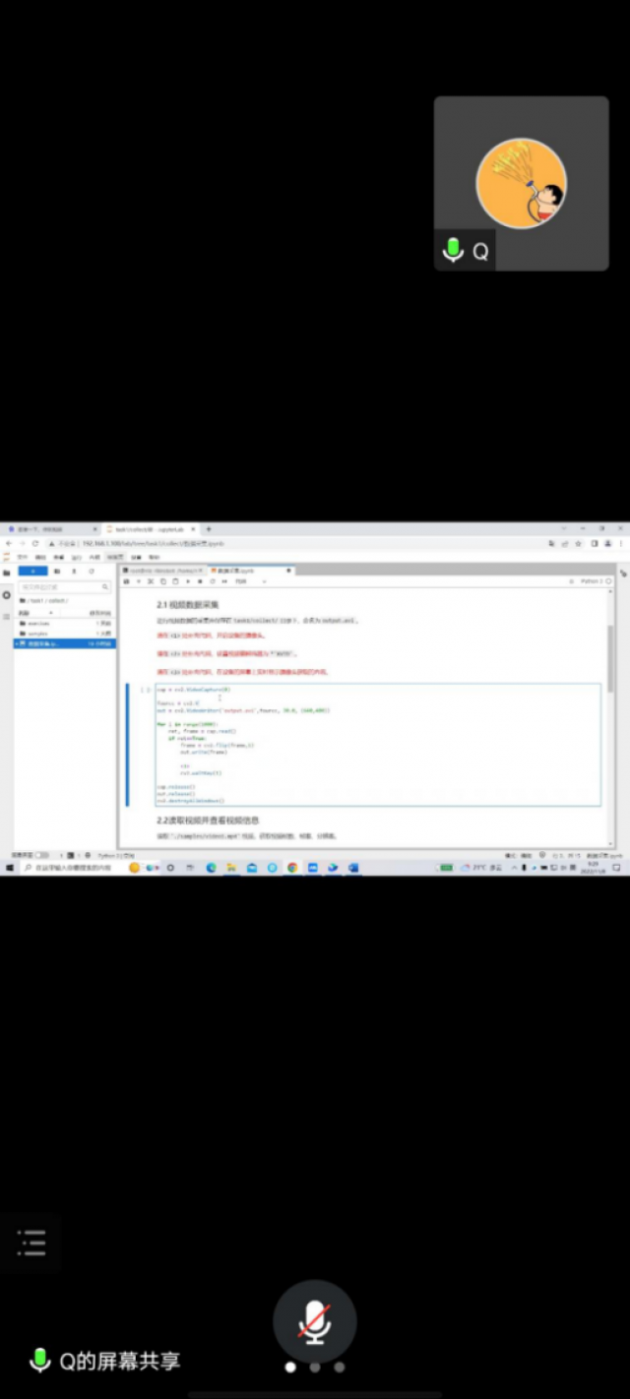Click the Windows Start button
Image resolution: width=630 pixels, height=1399 pixels.
(x=9, y=869)
